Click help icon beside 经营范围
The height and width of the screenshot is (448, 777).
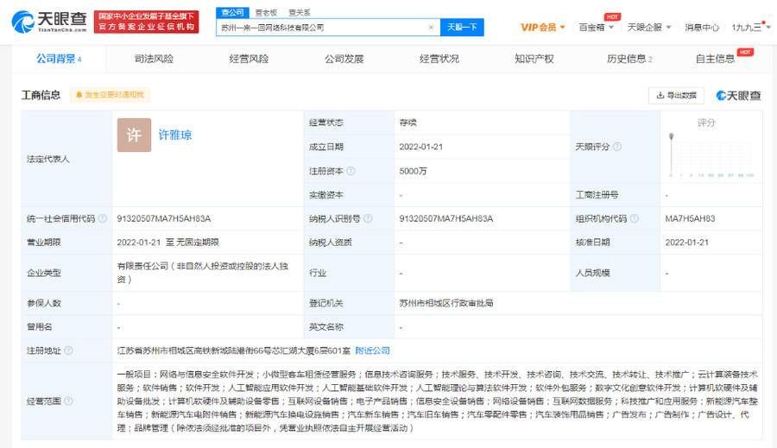point(68,401)
